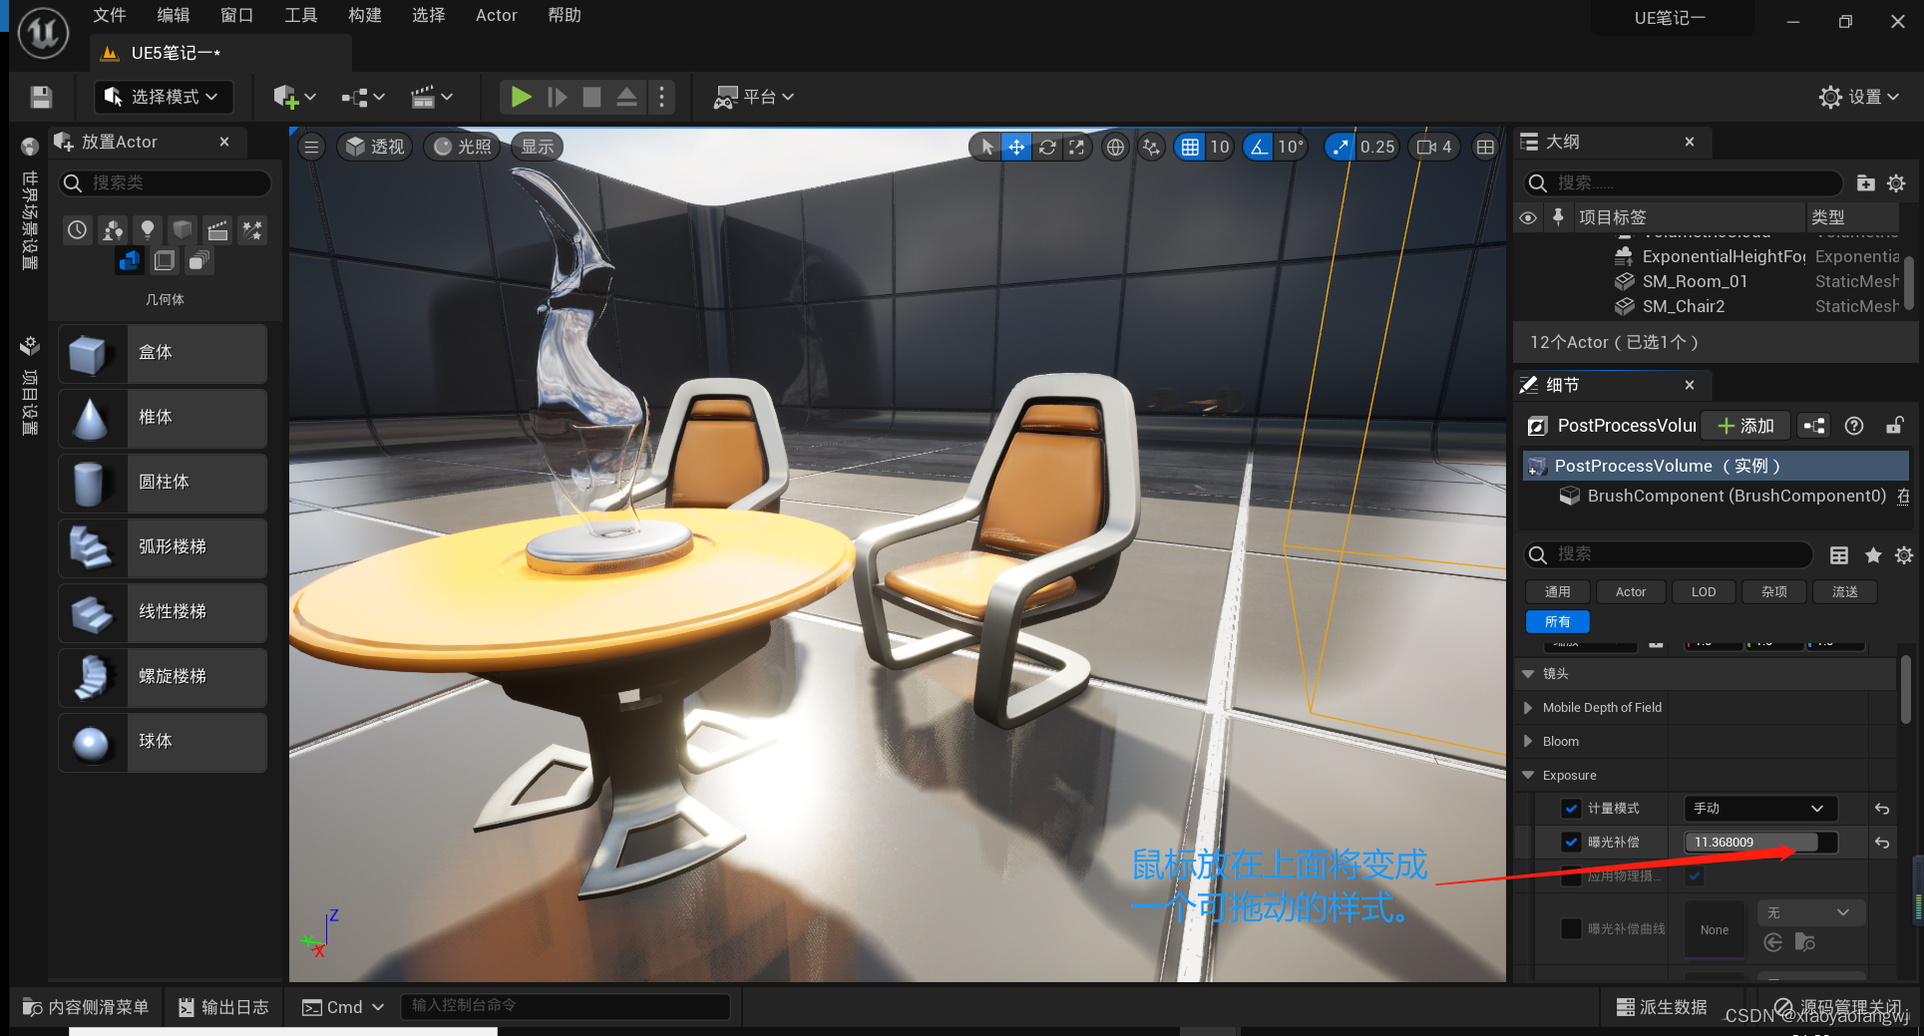
Task: Expand Mobile Depth of Field section
Action: [x=1528, y=707]
